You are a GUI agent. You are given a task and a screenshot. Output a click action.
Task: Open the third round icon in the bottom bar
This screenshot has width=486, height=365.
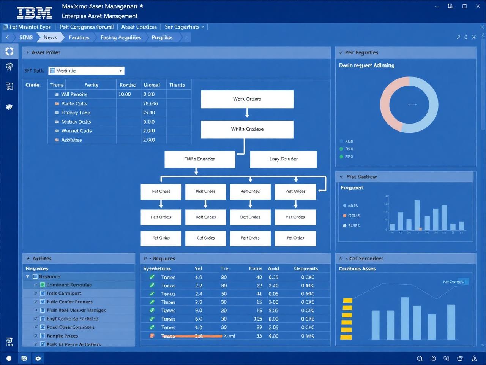coord(38,358)
